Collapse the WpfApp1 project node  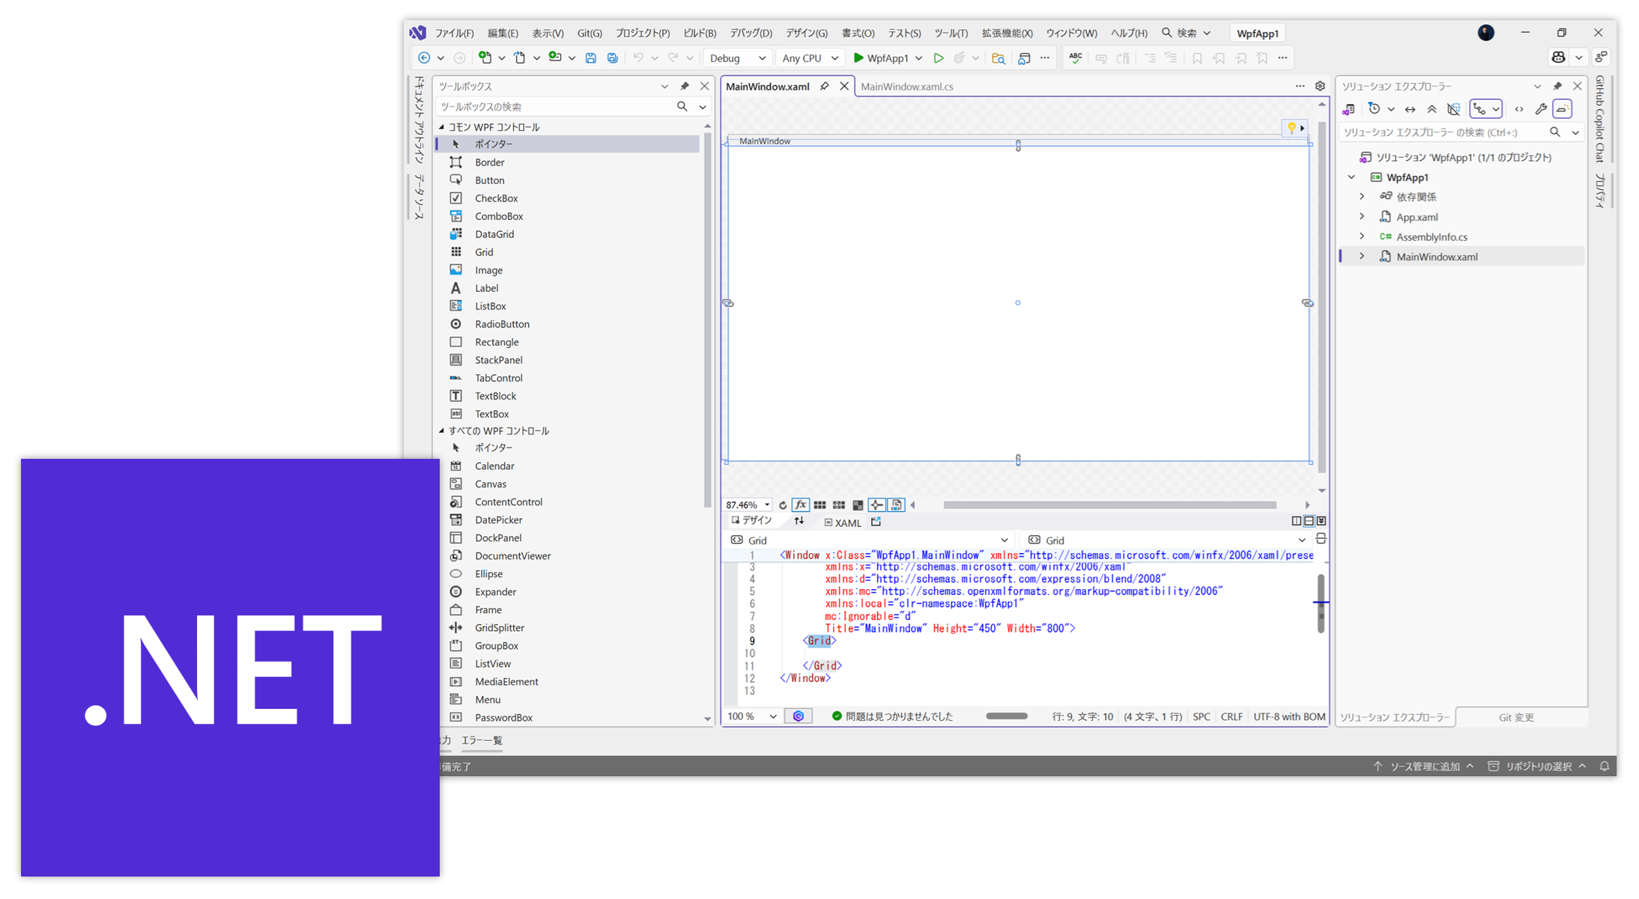(1351, 177)
